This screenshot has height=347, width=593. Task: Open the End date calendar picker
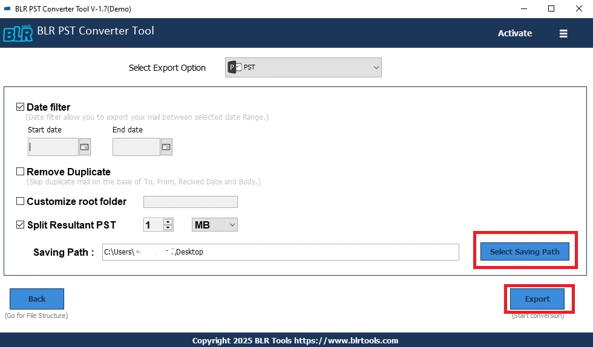click(166, 147)
